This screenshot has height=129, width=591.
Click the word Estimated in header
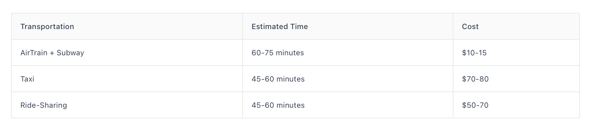266,27
